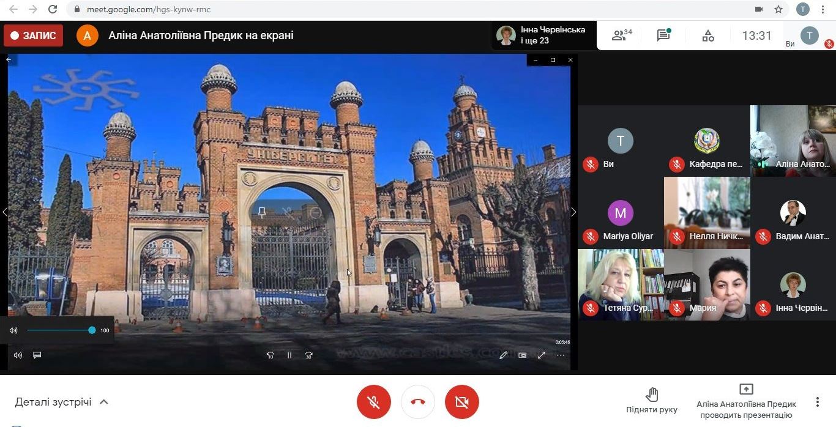The image size is (836, 427).
Task: Open the subtitles icon in the player
Action: [37, 355]
